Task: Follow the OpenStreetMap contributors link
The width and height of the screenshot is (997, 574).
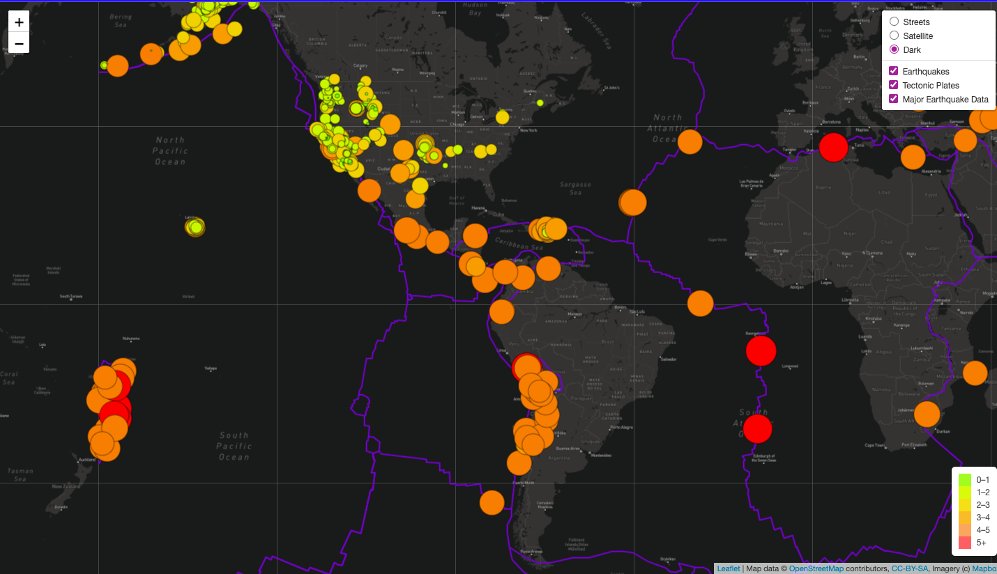Action: 816,568
